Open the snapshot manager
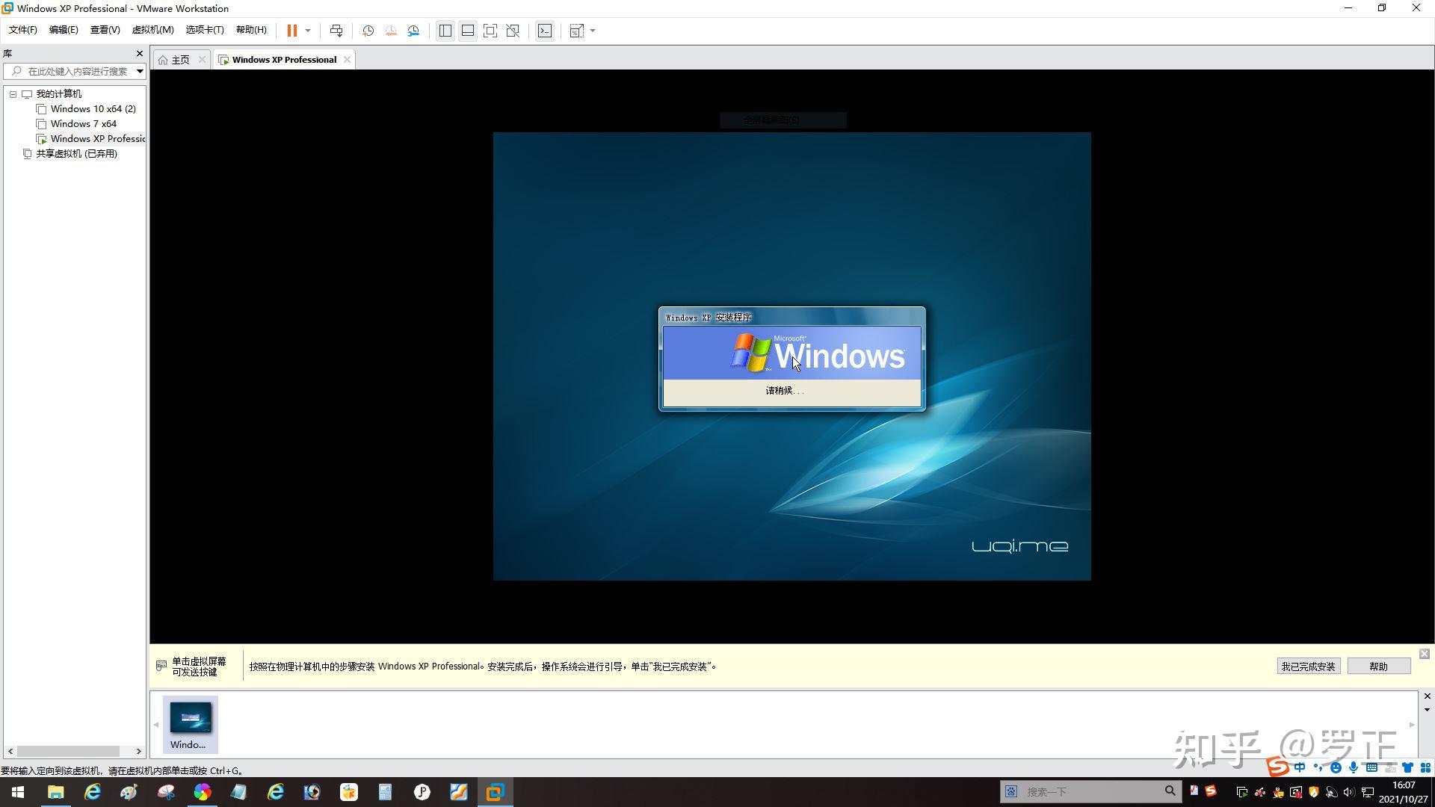This screenshot has width=1435, height=807. coord(413,31)
